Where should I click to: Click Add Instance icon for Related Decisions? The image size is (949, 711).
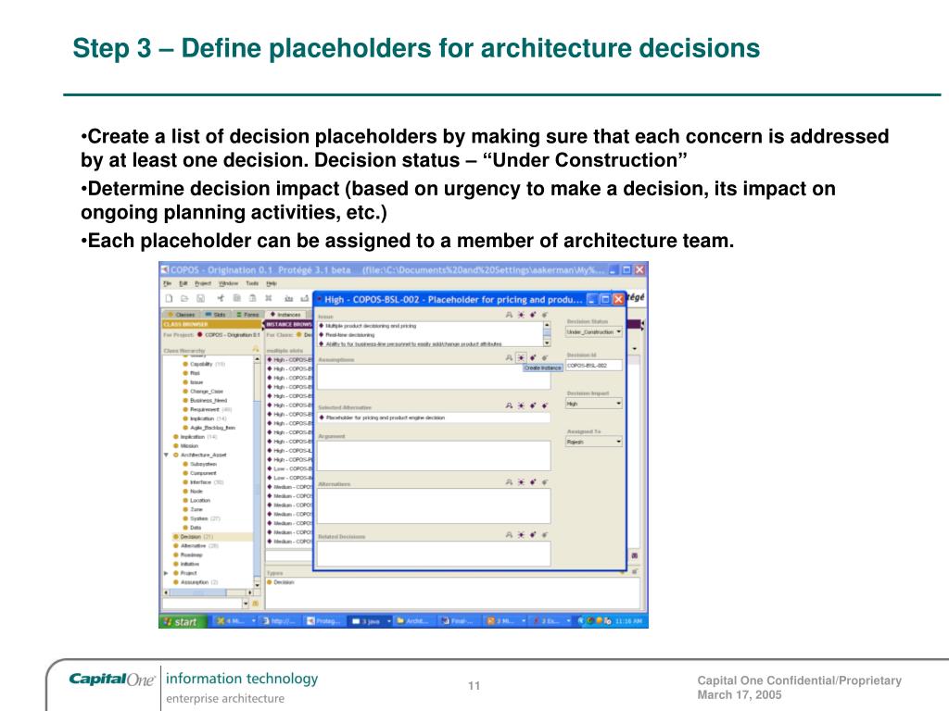(533, 534)
